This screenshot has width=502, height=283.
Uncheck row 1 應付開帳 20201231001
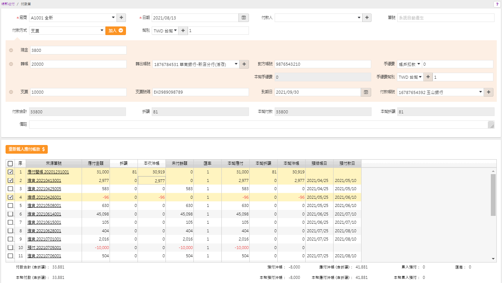click(x=10, y=172)
